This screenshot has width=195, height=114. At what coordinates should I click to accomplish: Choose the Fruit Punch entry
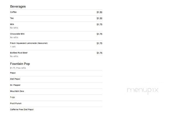tap(16, 103)
